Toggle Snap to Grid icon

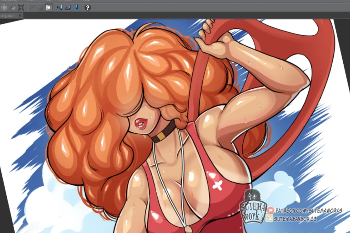pos(77,8)
